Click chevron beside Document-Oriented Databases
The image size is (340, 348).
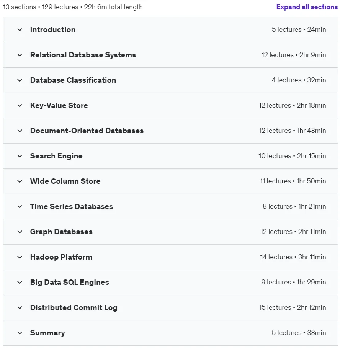click(x=20, y=131)
